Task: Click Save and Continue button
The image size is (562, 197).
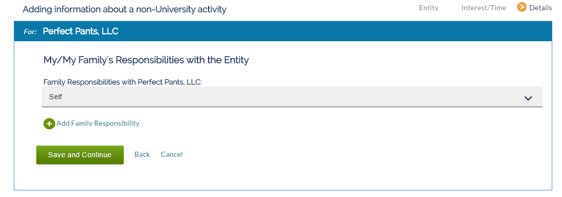Action: [80, 155]
